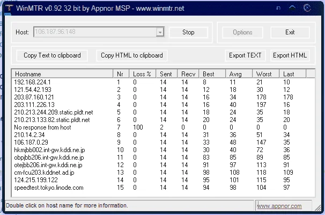Image resolution: width=325 pixels, height=215 pixels.
Task: Visit the www.appnor.com link
Action: point(279,206)
